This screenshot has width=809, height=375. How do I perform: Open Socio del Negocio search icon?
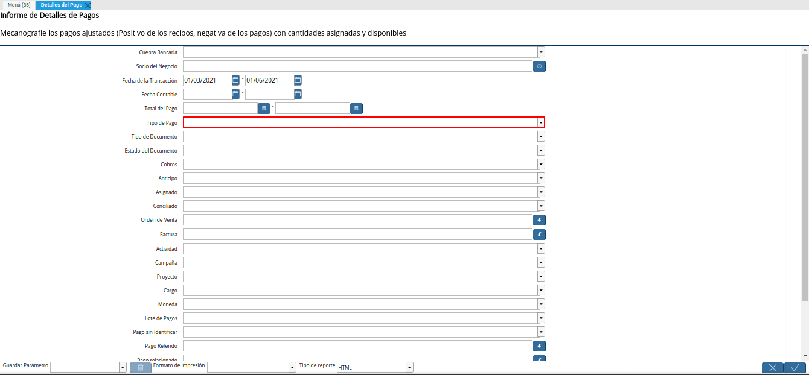point(539,66)
